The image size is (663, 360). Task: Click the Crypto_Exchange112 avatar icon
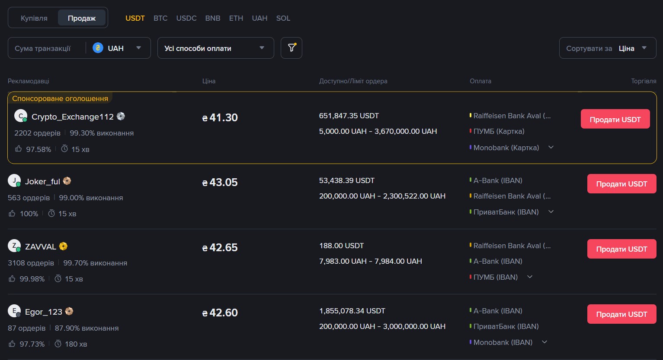[x=21, y=116]
